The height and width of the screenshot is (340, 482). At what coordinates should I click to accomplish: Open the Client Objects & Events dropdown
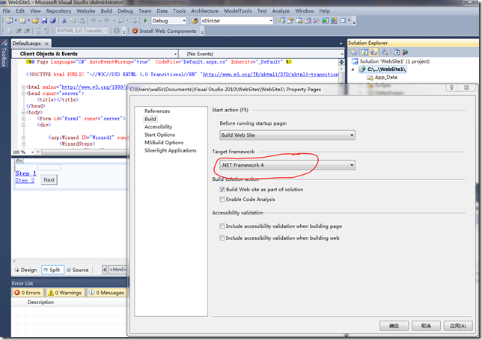click(x=95, y=54)
